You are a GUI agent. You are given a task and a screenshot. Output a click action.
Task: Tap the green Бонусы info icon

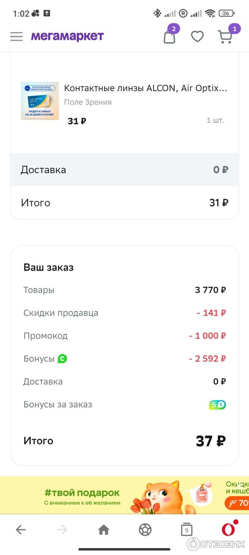[x=62, y=358]
